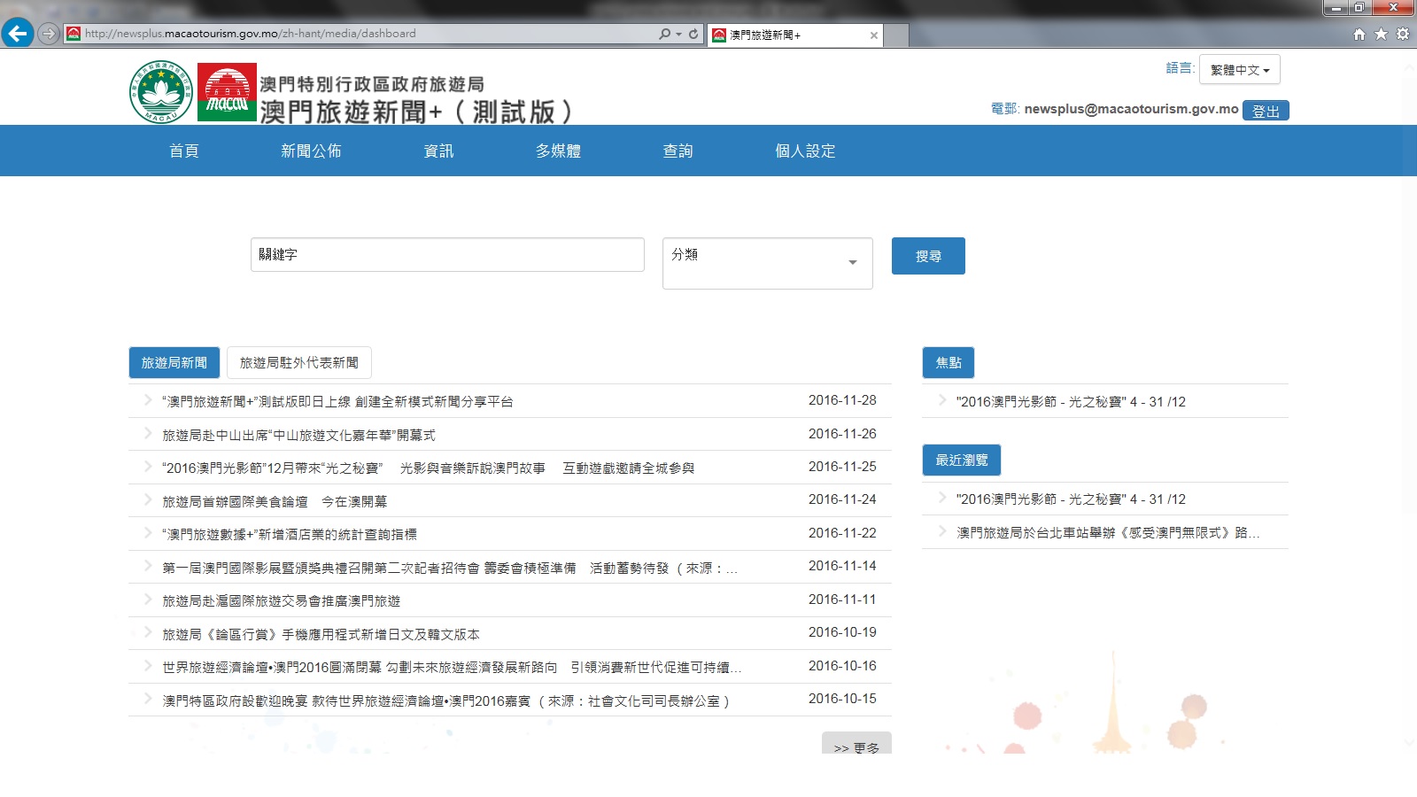Open the browser tools gear icon
The image size is (1417, 797).
(1403, 35)
